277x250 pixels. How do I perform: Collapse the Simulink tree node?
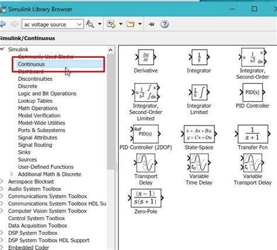[x=2, y=49]
